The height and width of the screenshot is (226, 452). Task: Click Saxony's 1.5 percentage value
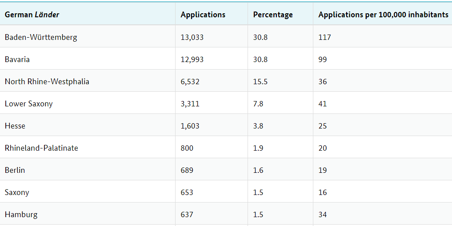pos(258,192)
